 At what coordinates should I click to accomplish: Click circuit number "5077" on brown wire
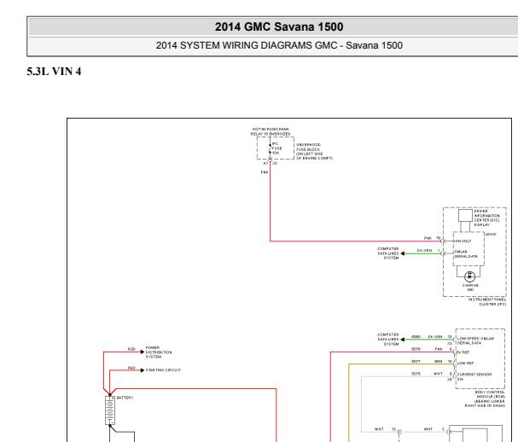(416, 362)
